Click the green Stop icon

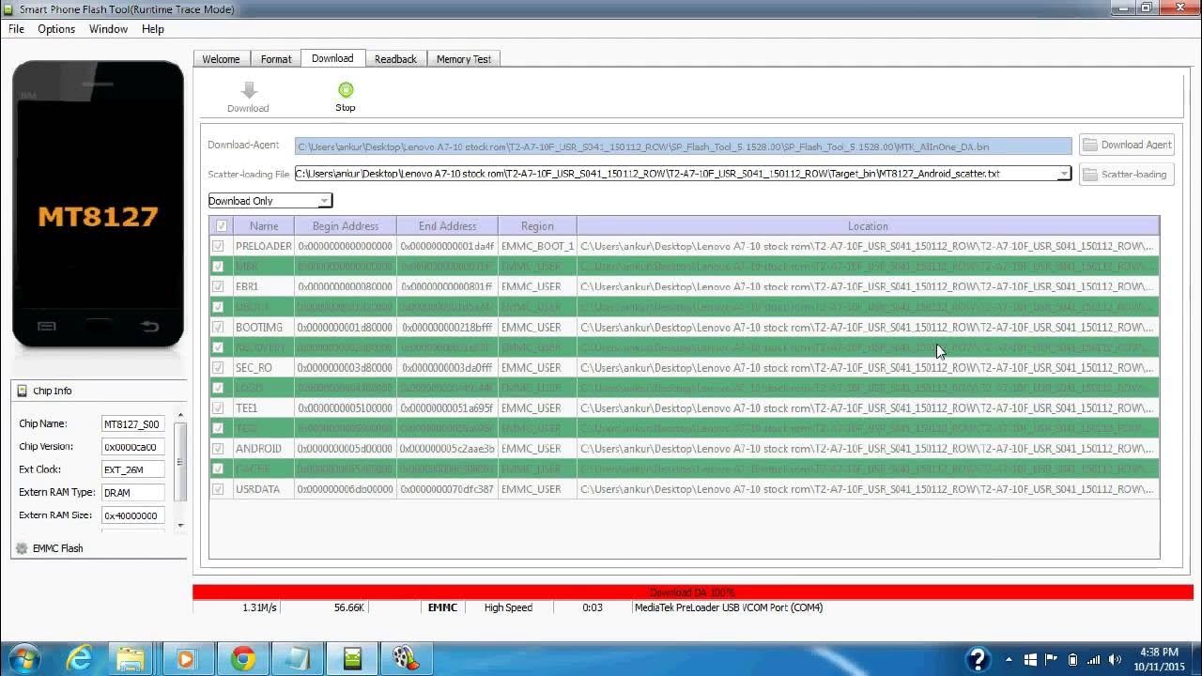[346, 90]
